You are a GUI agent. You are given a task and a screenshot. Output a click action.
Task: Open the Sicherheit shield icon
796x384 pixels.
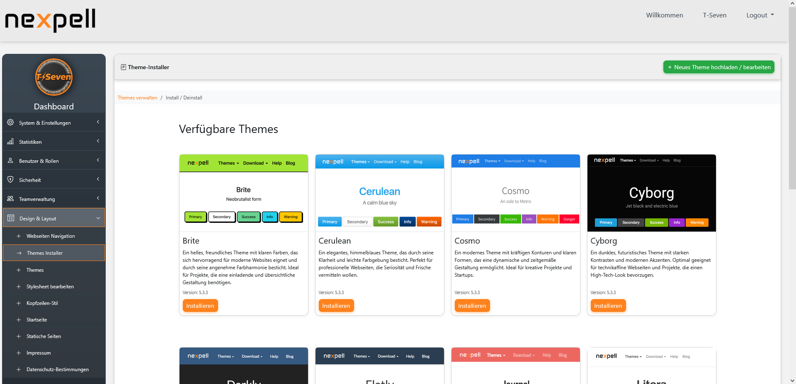[10, 180]
